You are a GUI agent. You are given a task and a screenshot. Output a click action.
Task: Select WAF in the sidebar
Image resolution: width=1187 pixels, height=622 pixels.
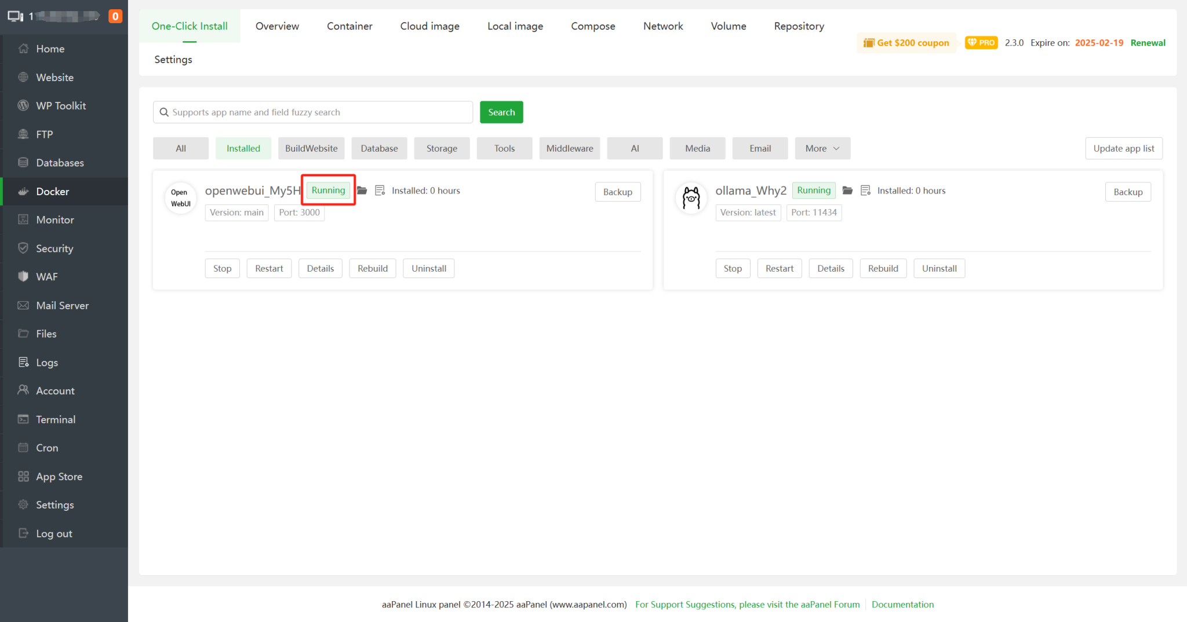[46, 276]
